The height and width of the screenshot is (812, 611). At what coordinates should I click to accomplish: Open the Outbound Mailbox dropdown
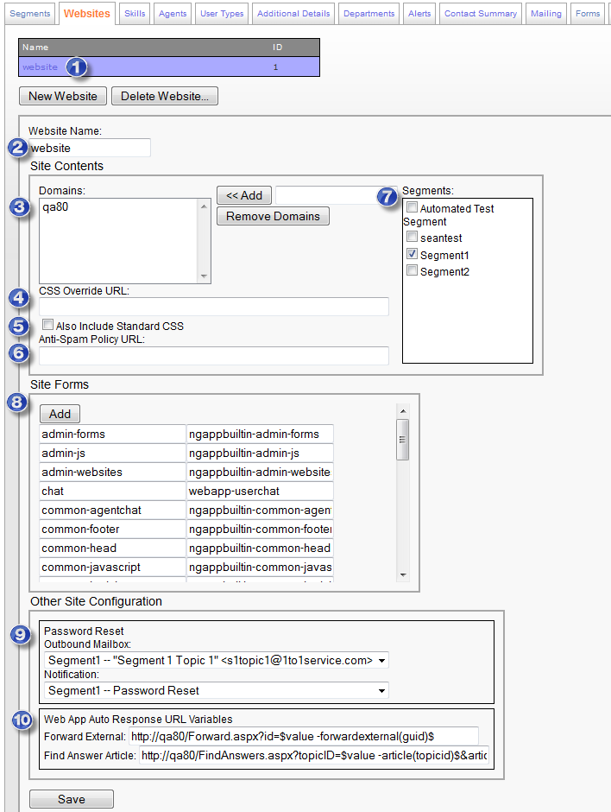[216, 661]
